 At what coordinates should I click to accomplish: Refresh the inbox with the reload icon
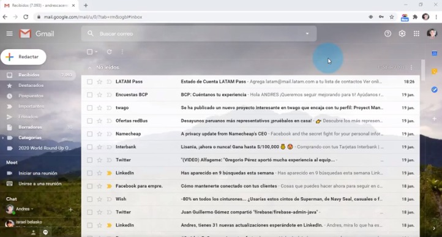110,51
